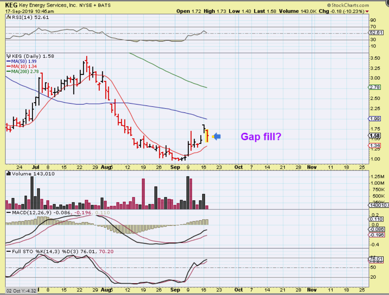The width and height of the screenshot is (389, 295).
Task: Click the blue MA(50) legend marker
Action: click(x=8, y=61)
